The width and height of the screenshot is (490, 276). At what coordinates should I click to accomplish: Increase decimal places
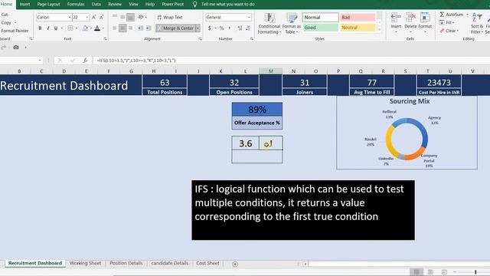point(240,28)
